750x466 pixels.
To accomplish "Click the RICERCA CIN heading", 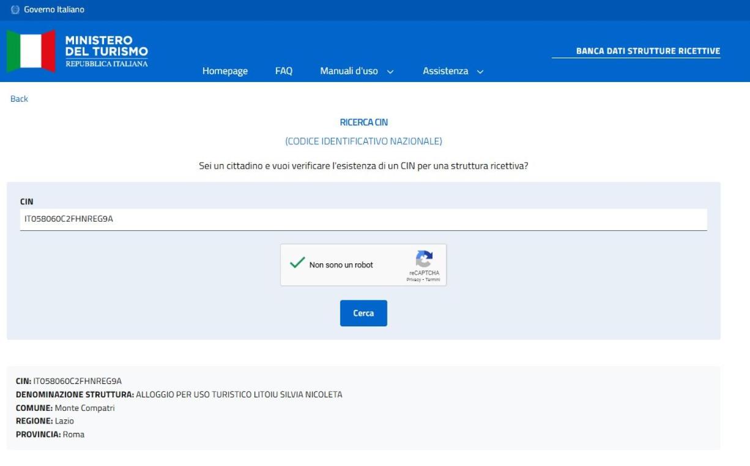I will pos(363,122).
